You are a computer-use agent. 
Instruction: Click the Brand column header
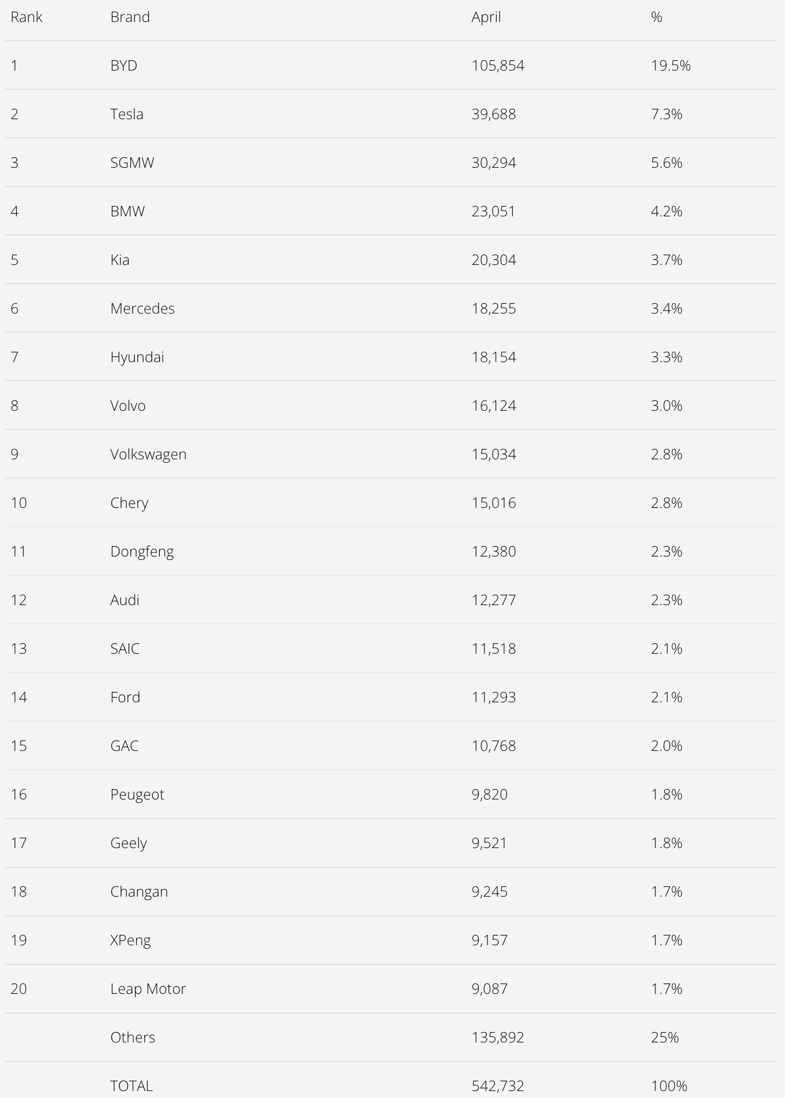(x=130, y=17)
